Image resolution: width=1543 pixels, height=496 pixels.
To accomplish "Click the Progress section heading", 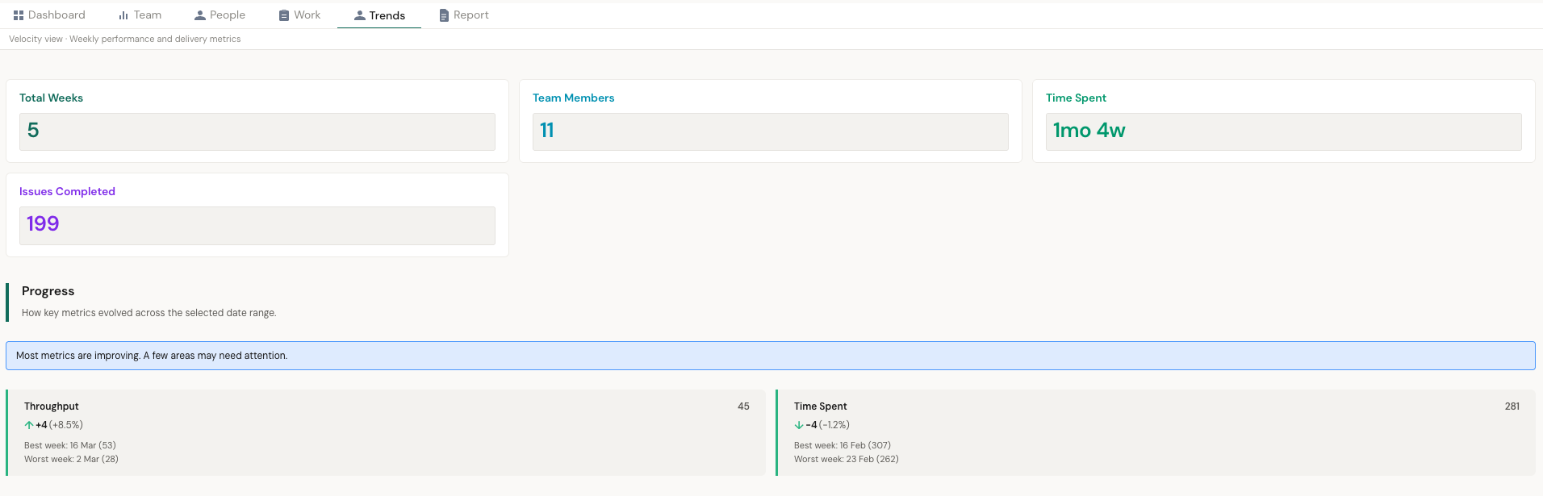I will [x=48, y=291].
